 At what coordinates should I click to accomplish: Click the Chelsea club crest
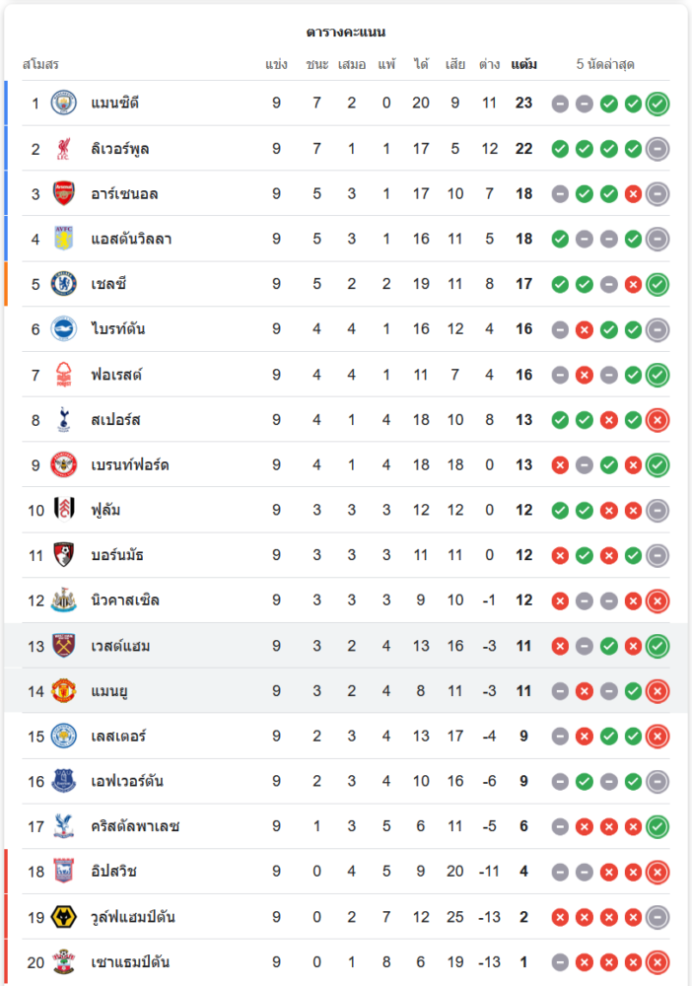click(x=63, y=284)
